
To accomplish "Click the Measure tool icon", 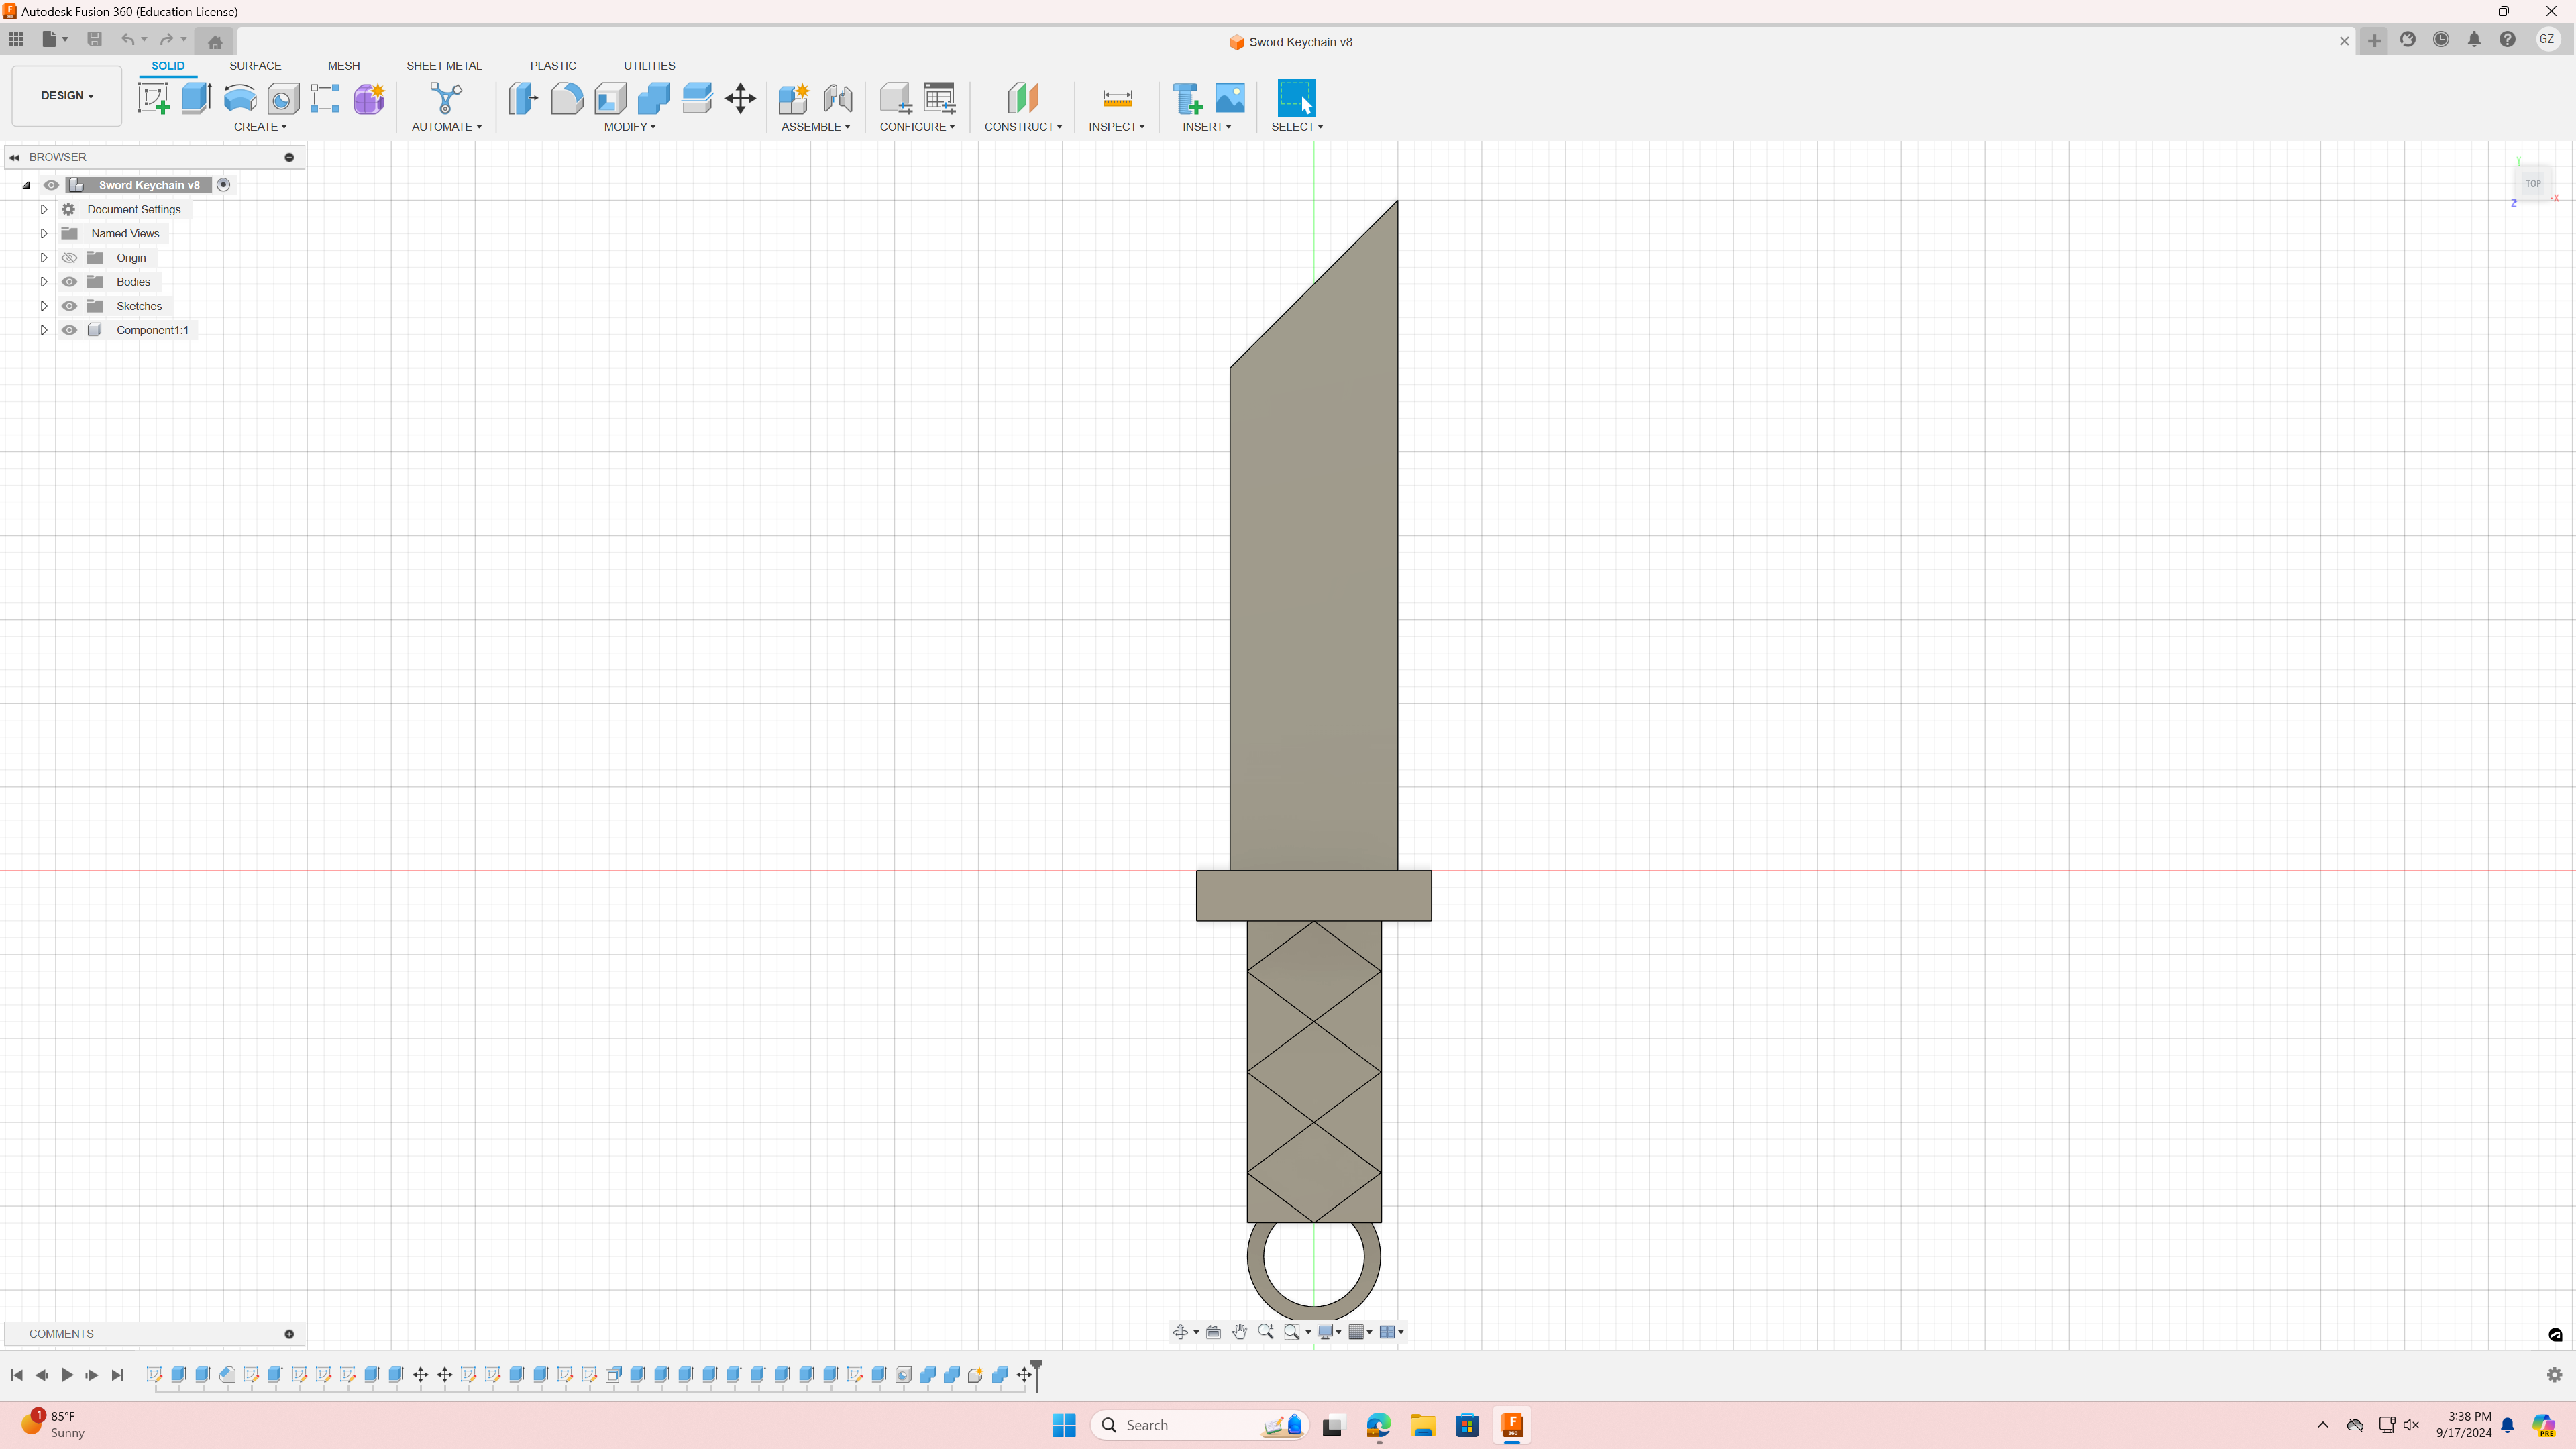I will [x=1117, y=98].
